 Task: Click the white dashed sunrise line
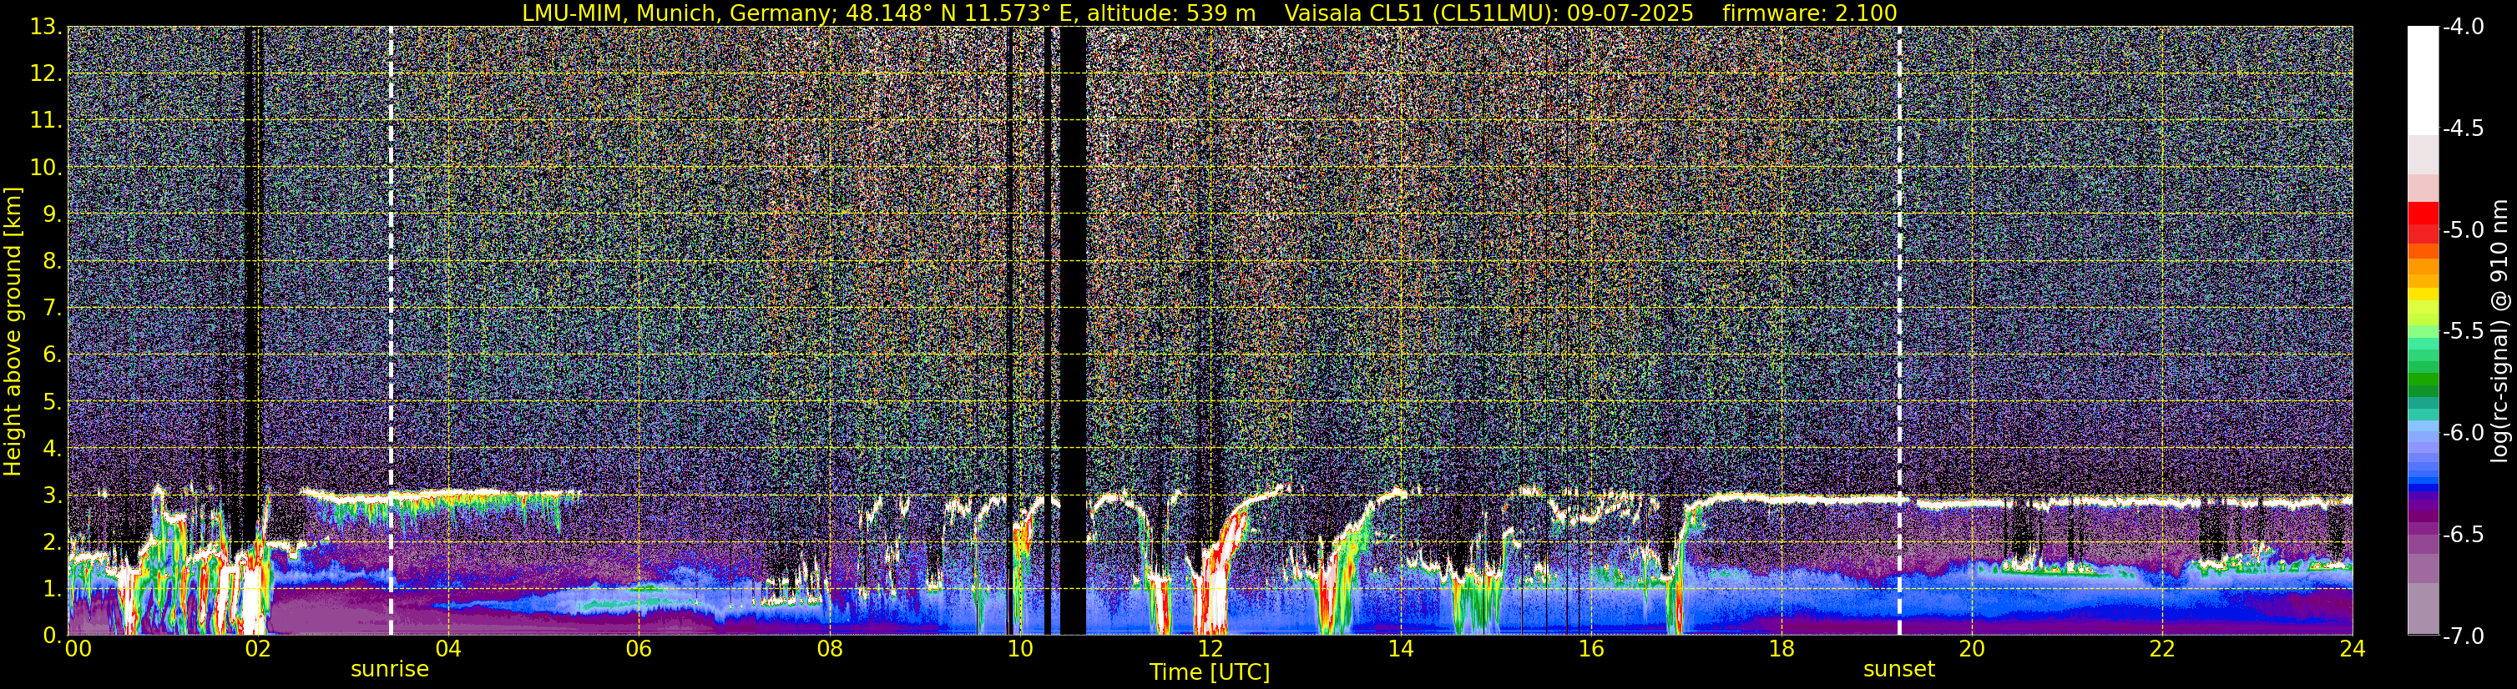[391, 331]
